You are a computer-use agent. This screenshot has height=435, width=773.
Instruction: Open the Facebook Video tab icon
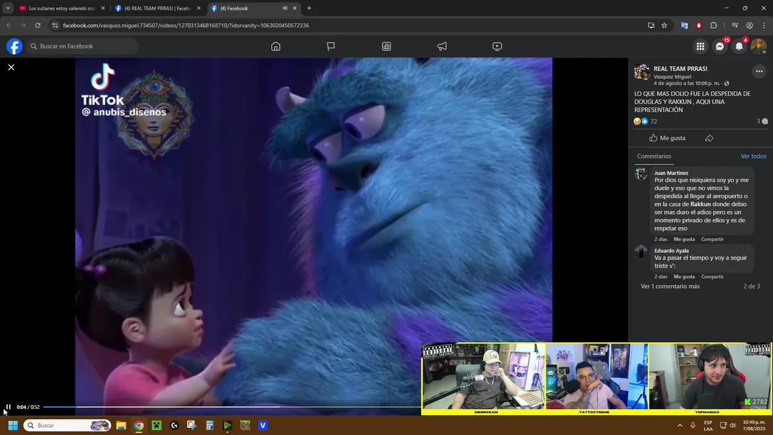[x=497, y=47]
